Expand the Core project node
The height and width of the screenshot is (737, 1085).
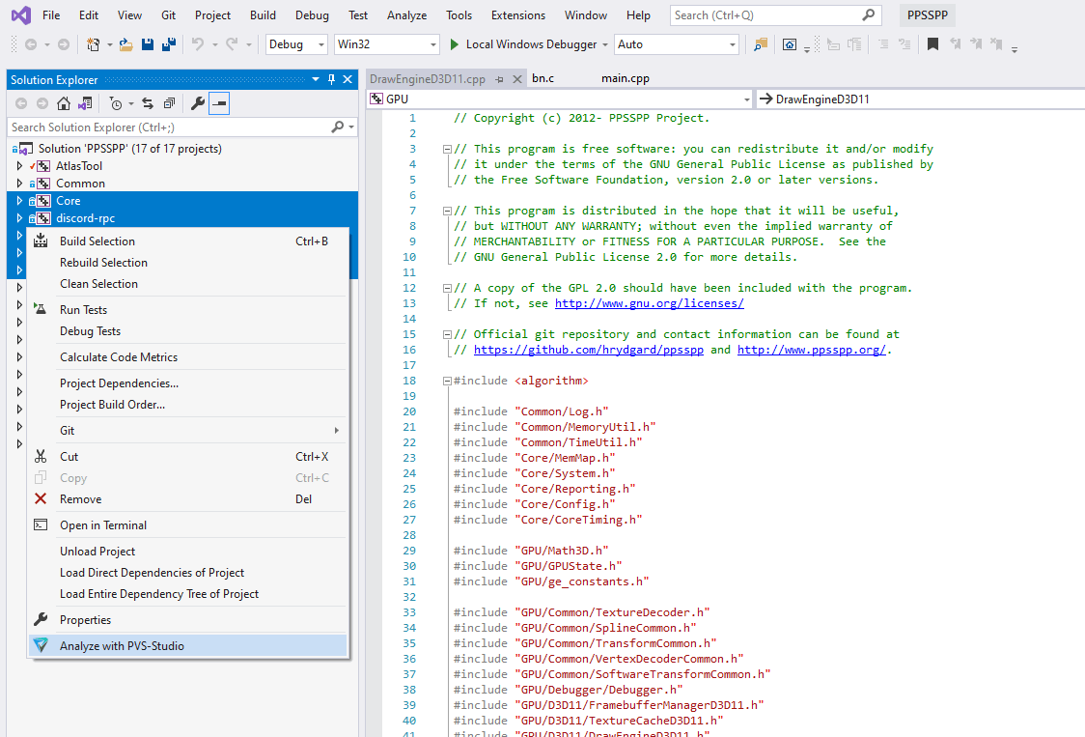19,200
